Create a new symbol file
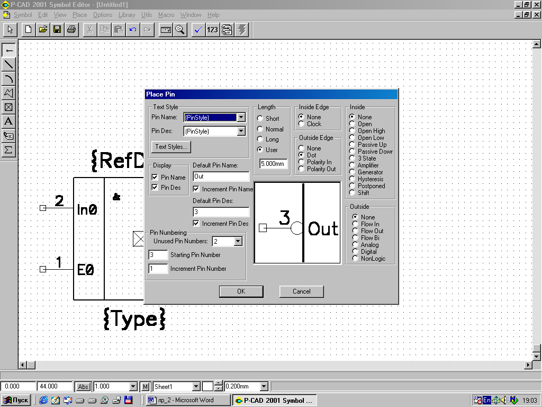The height and width of the screenshot is (407, 542). point(29,30)
